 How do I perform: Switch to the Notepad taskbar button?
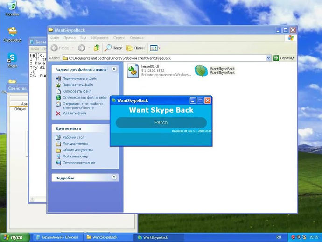(x=58, y=237)
